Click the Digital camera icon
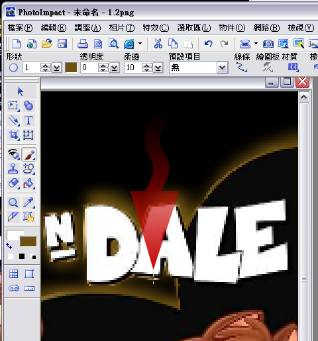The width and height of the screenshot is (318, 341). click(268, 44)
